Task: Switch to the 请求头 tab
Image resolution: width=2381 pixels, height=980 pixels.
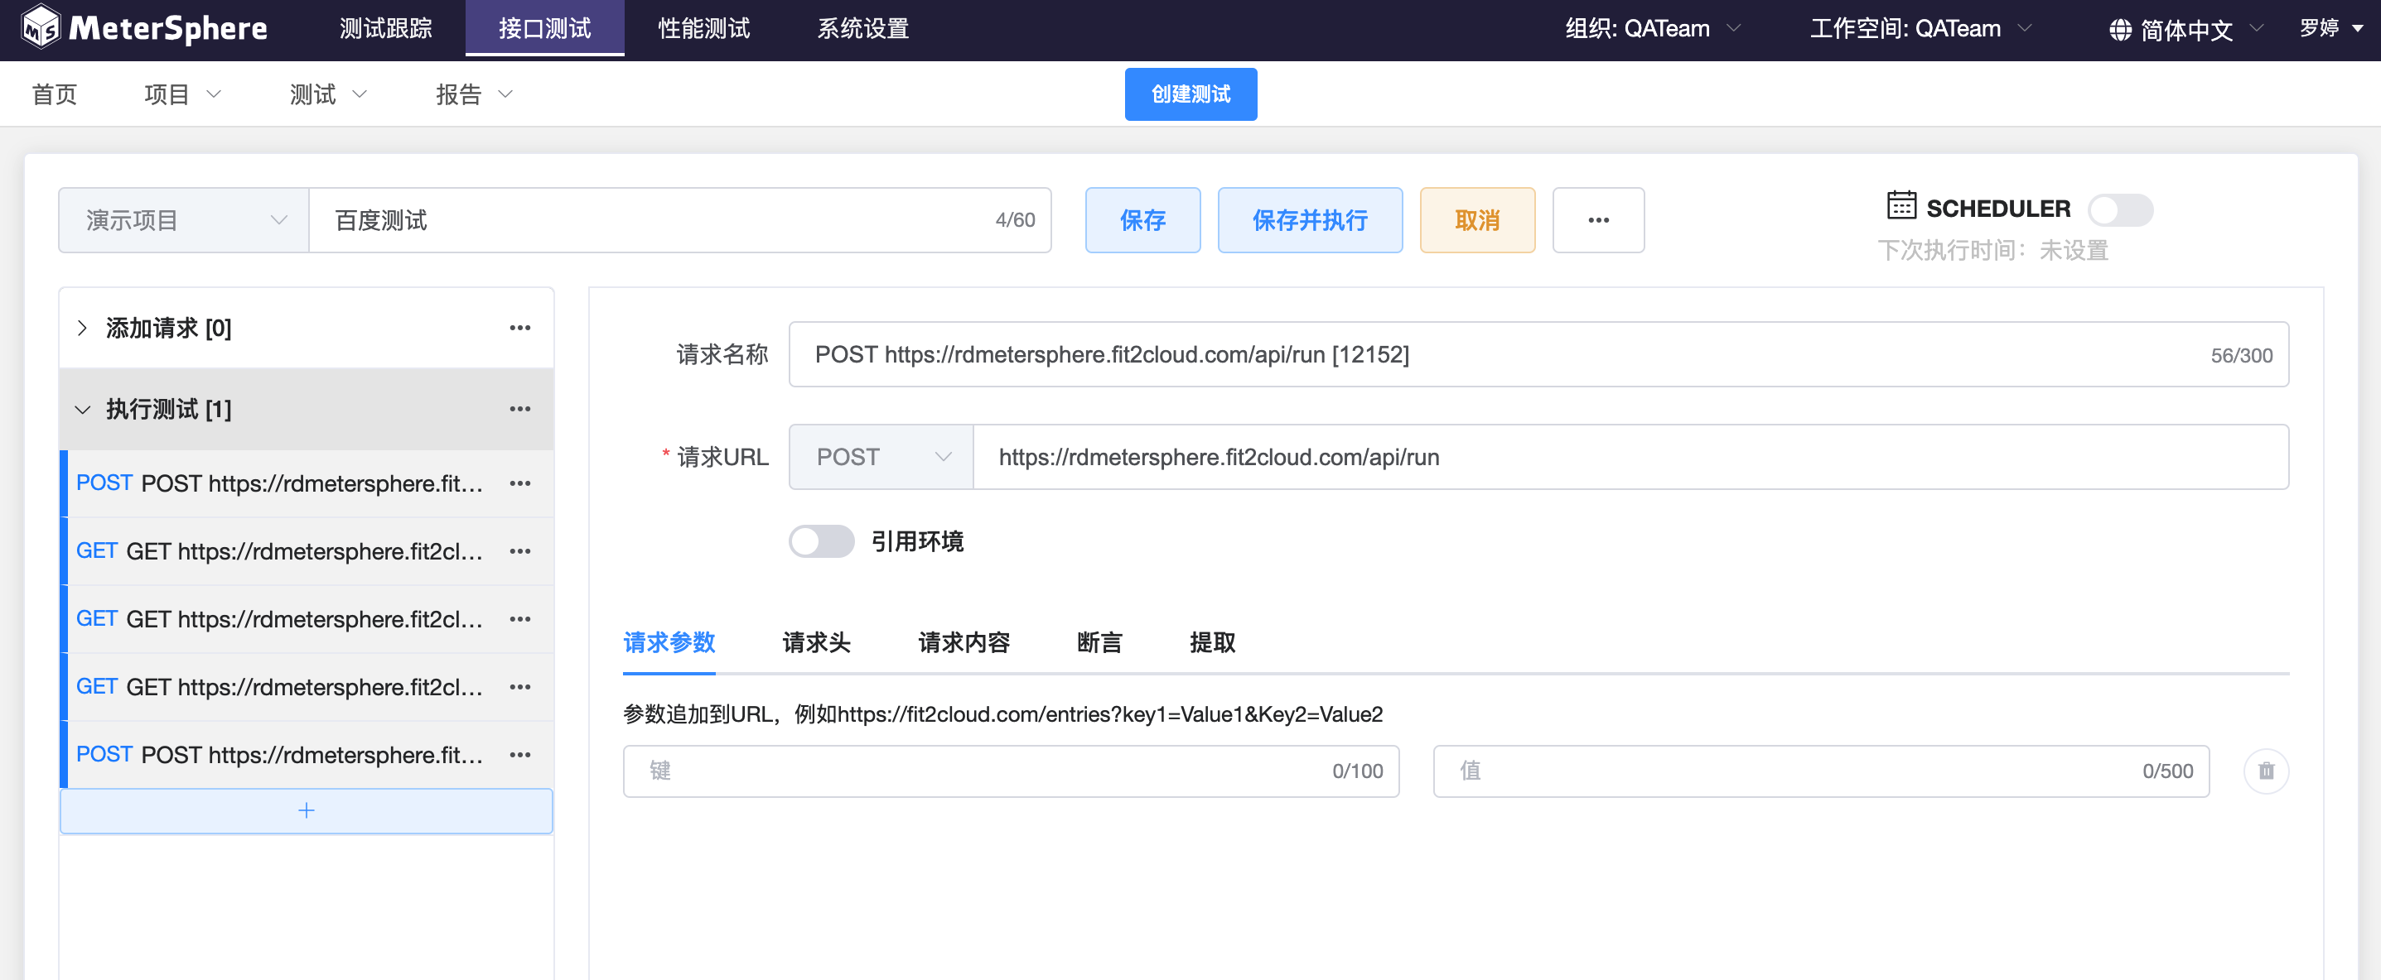Action: [815, 642]
